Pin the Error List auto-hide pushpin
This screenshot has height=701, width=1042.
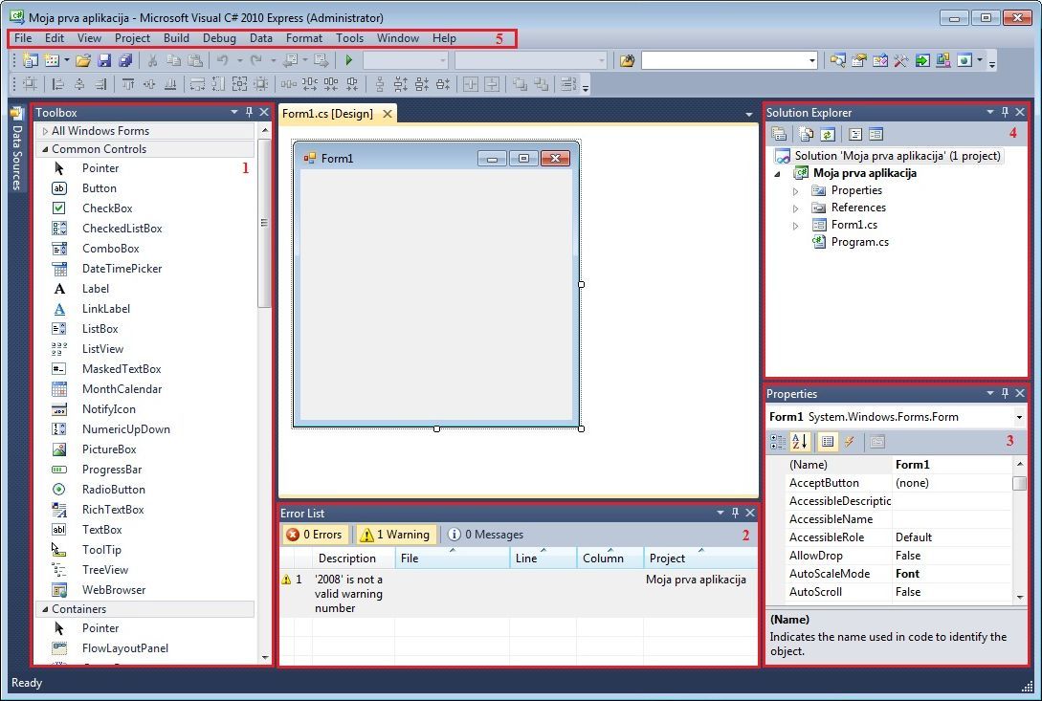click(x=735, y=513)
